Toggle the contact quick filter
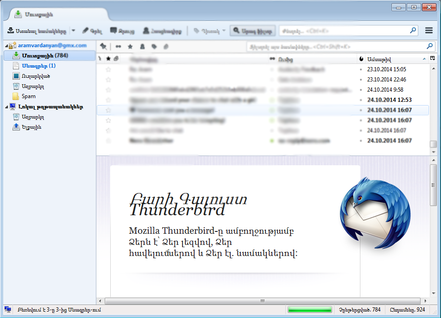The height and width of the screenshot is (318, 441). [x=142, y=47]
